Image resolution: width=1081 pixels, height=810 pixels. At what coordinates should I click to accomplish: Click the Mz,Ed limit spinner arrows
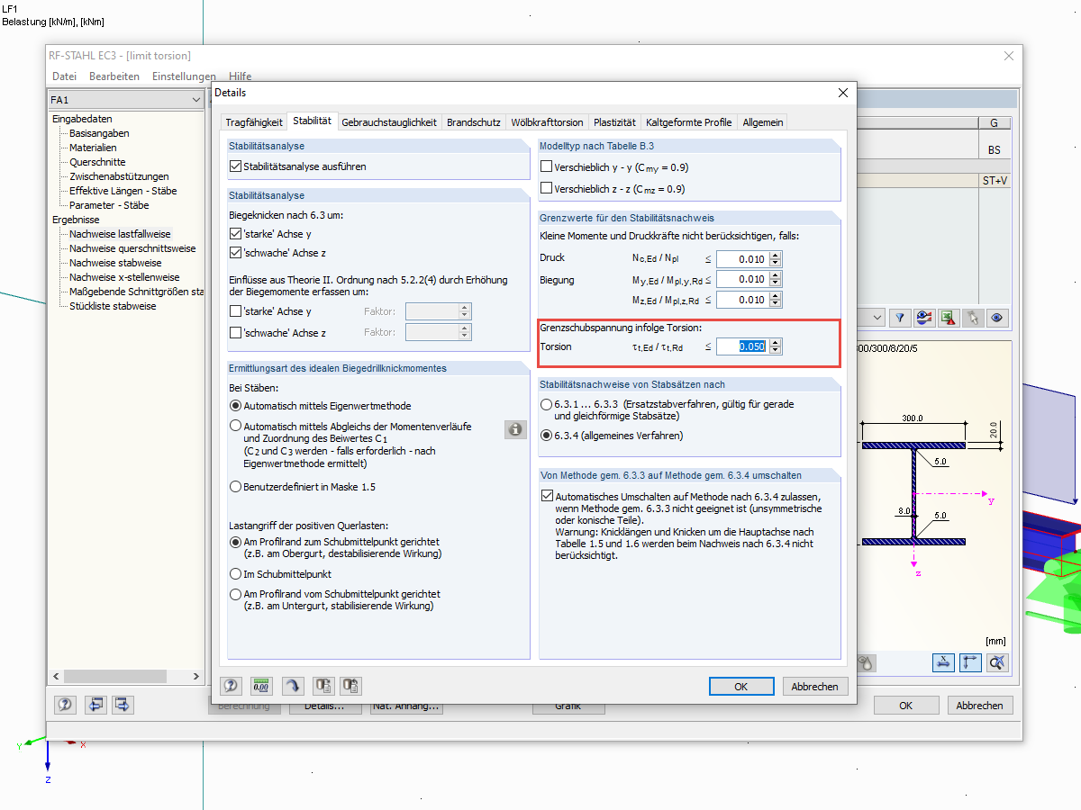point(776,300)
